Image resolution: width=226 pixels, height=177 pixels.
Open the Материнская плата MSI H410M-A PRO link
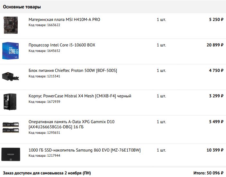coord(64,19)
